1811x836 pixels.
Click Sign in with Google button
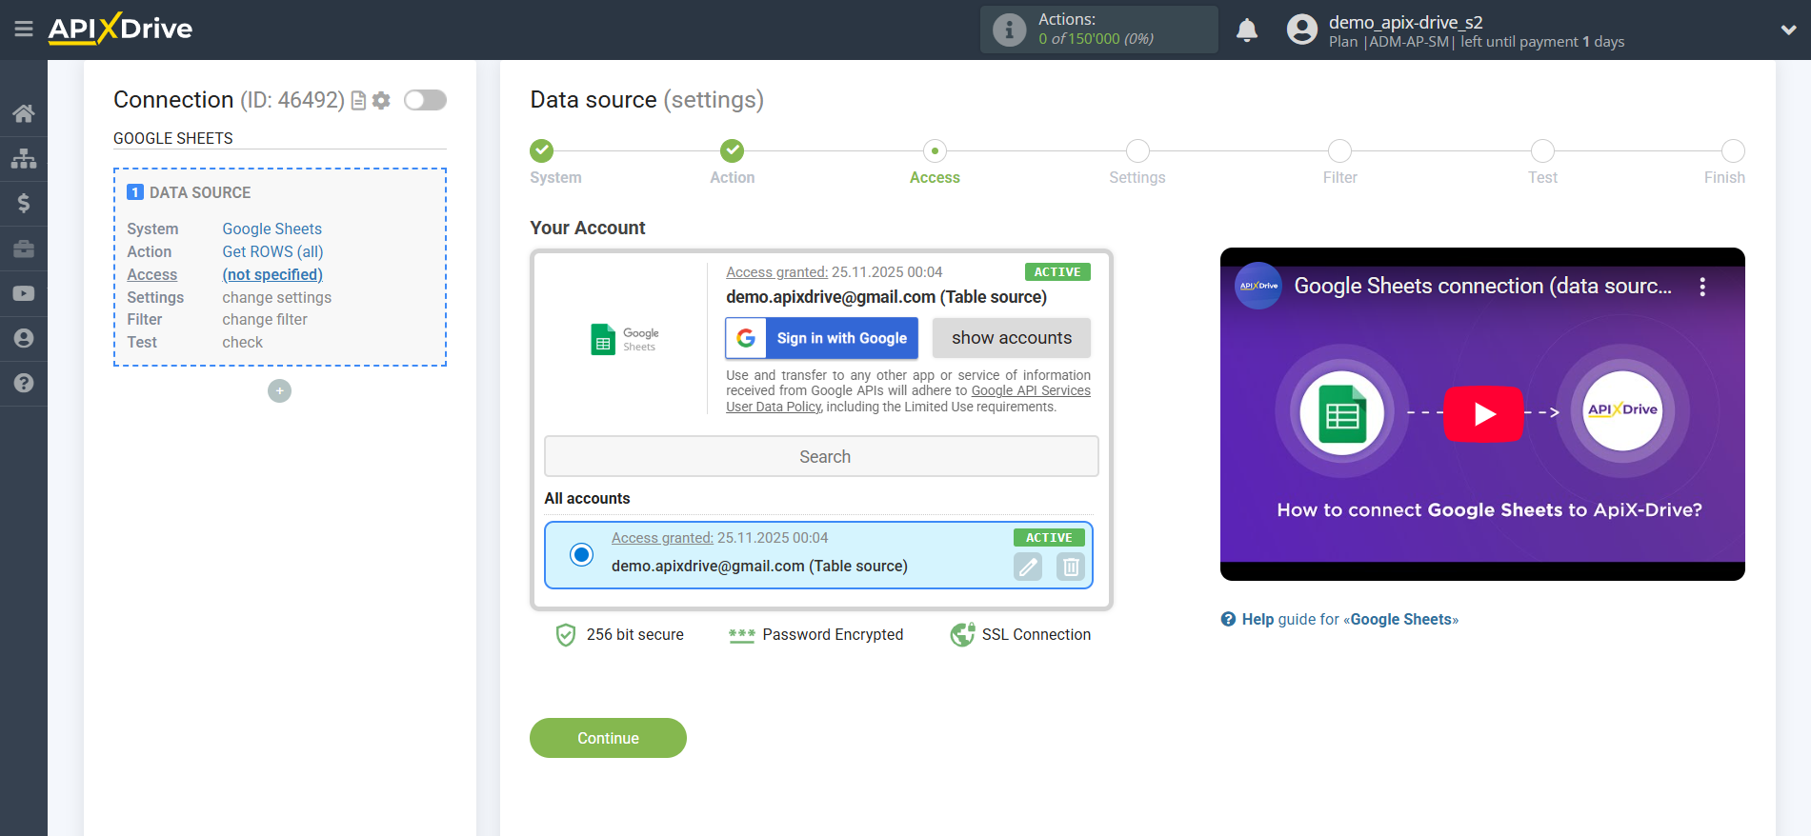[x=821, y=338]
